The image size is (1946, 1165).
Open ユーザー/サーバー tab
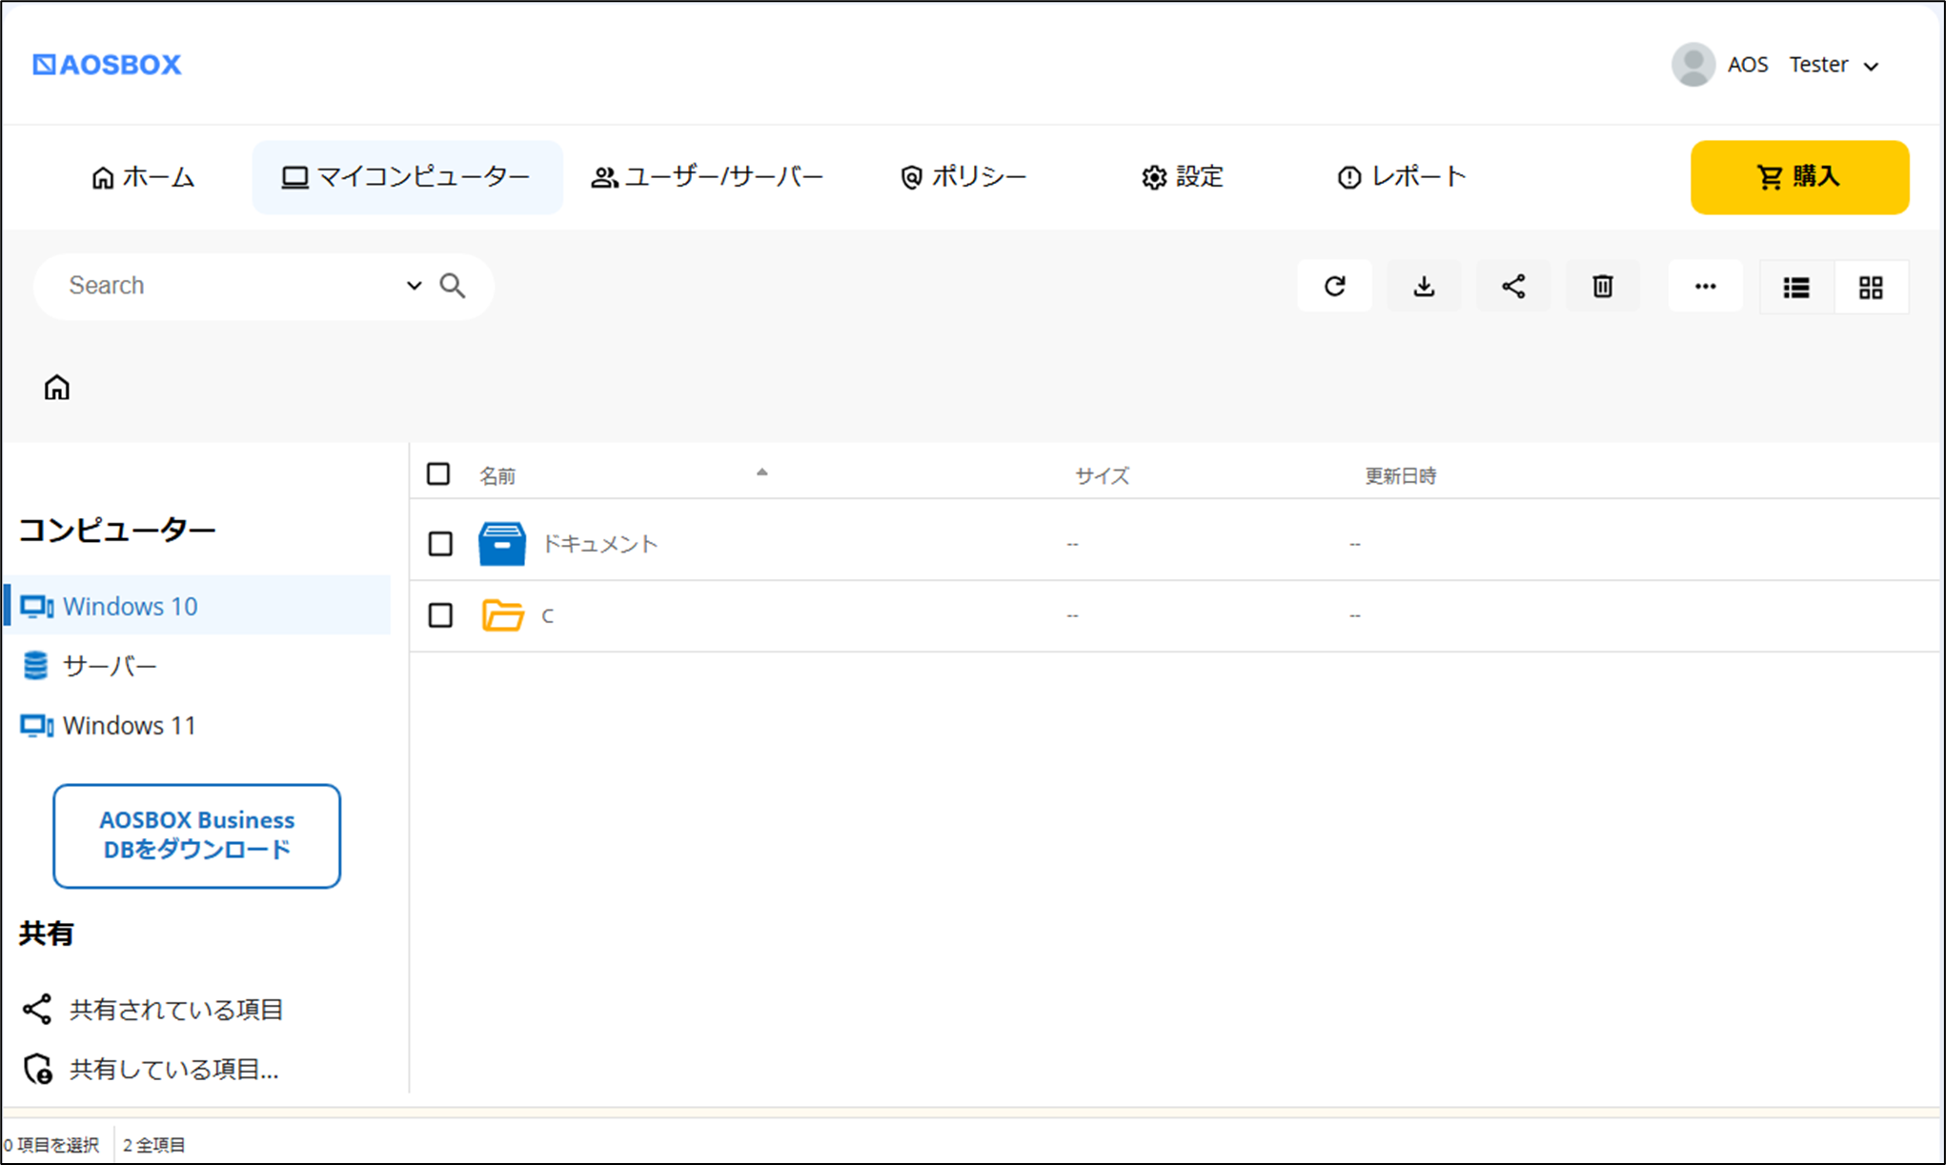(707, 177)
